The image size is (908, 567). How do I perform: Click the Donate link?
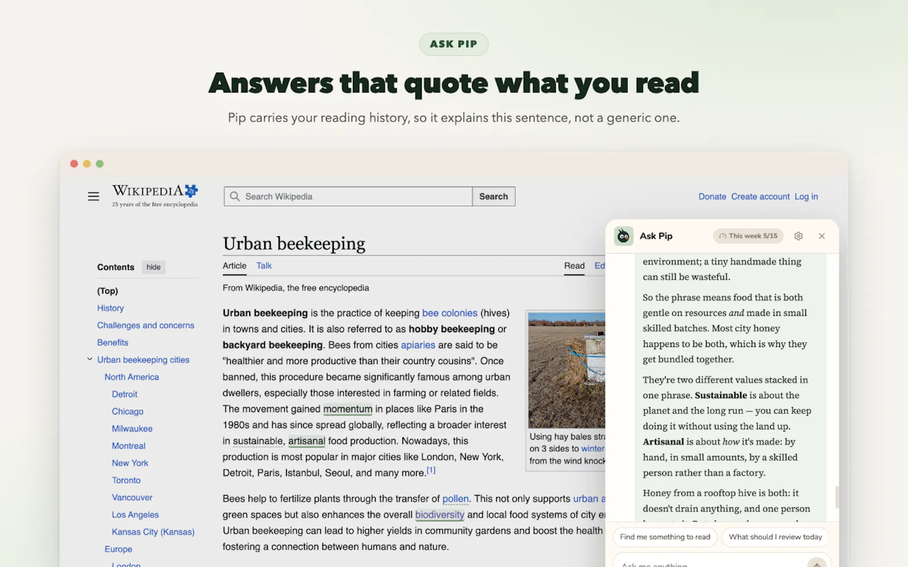pos(712,196)
